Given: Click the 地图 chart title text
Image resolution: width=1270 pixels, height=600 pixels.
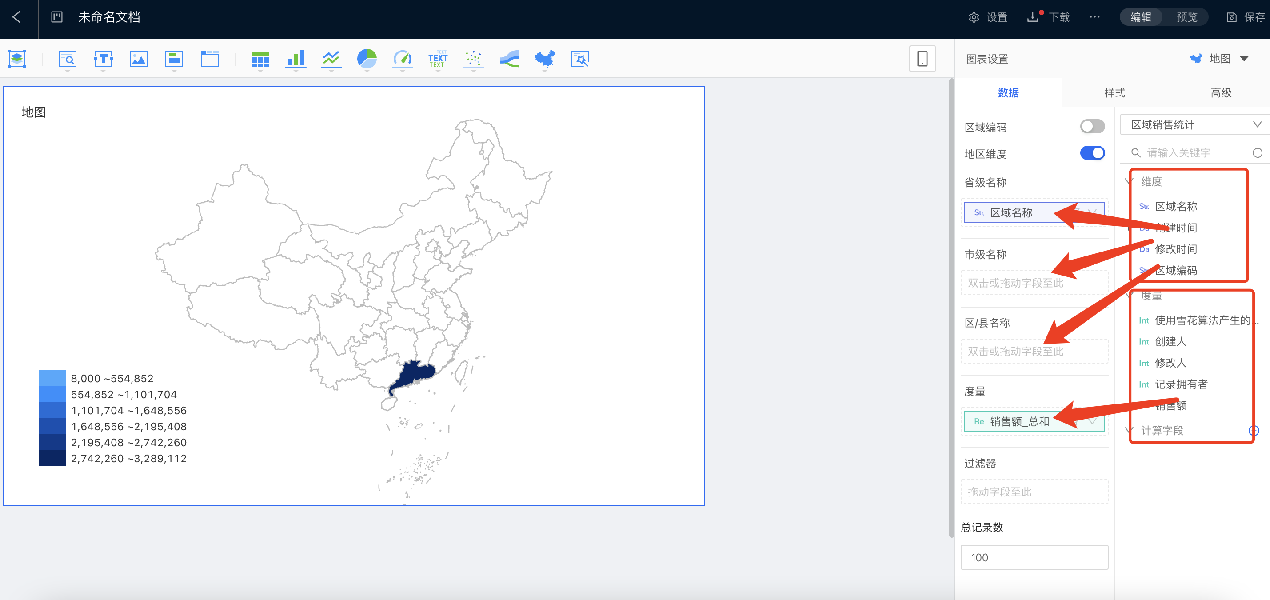Looking at the screenshot, I should [33, 112].
